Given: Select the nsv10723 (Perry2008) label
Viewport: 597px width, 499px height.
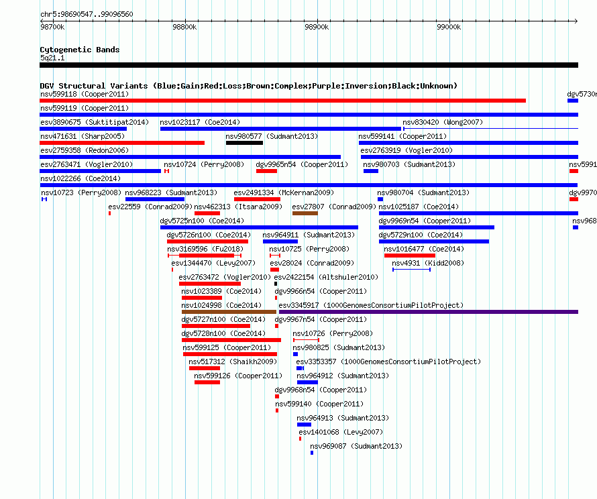Looking at the screenshot, I should click(x=81, y=192).
